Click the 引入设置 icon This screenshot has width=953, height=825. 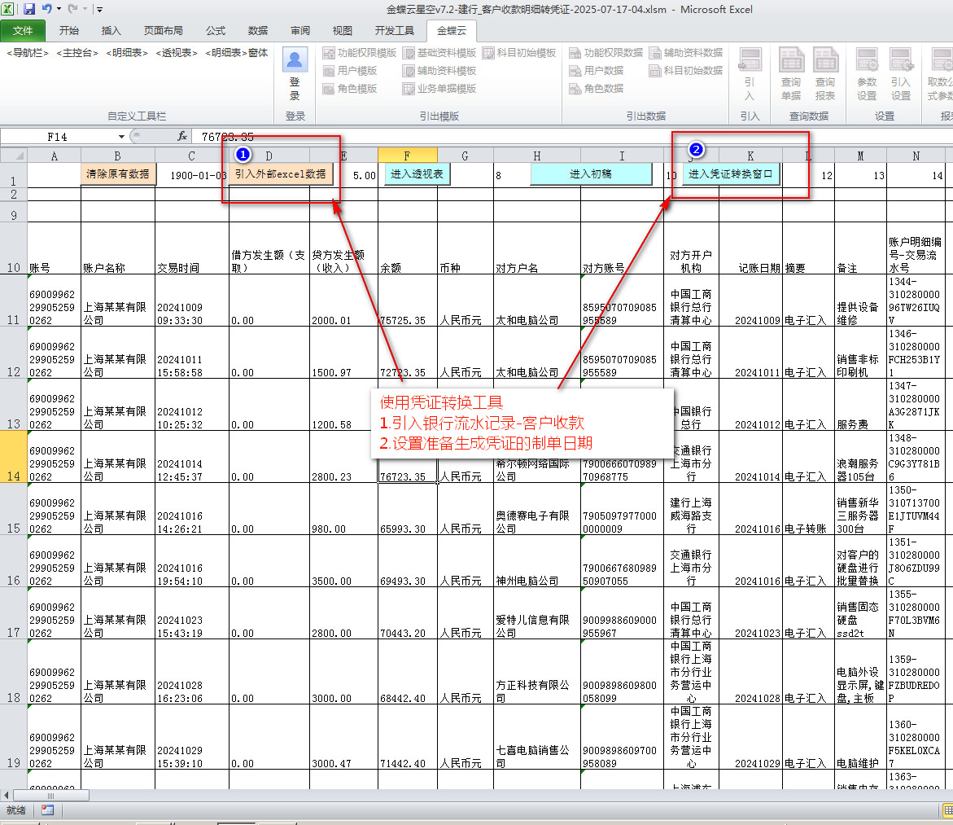(x=901, y=60)
